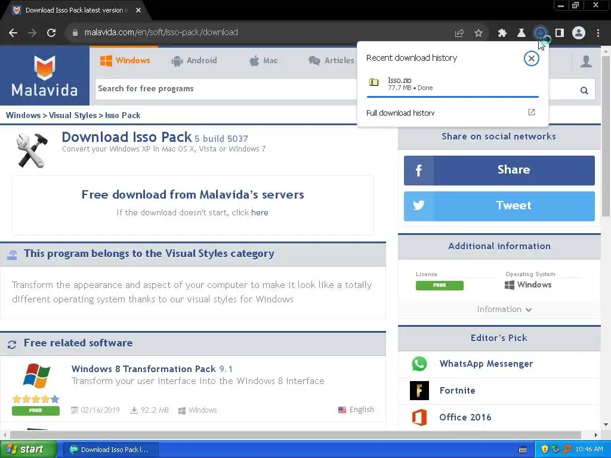The image size is (611, 458).
Task: Click the vertical scrollbar thumb
Action: [x=606, y=137]
